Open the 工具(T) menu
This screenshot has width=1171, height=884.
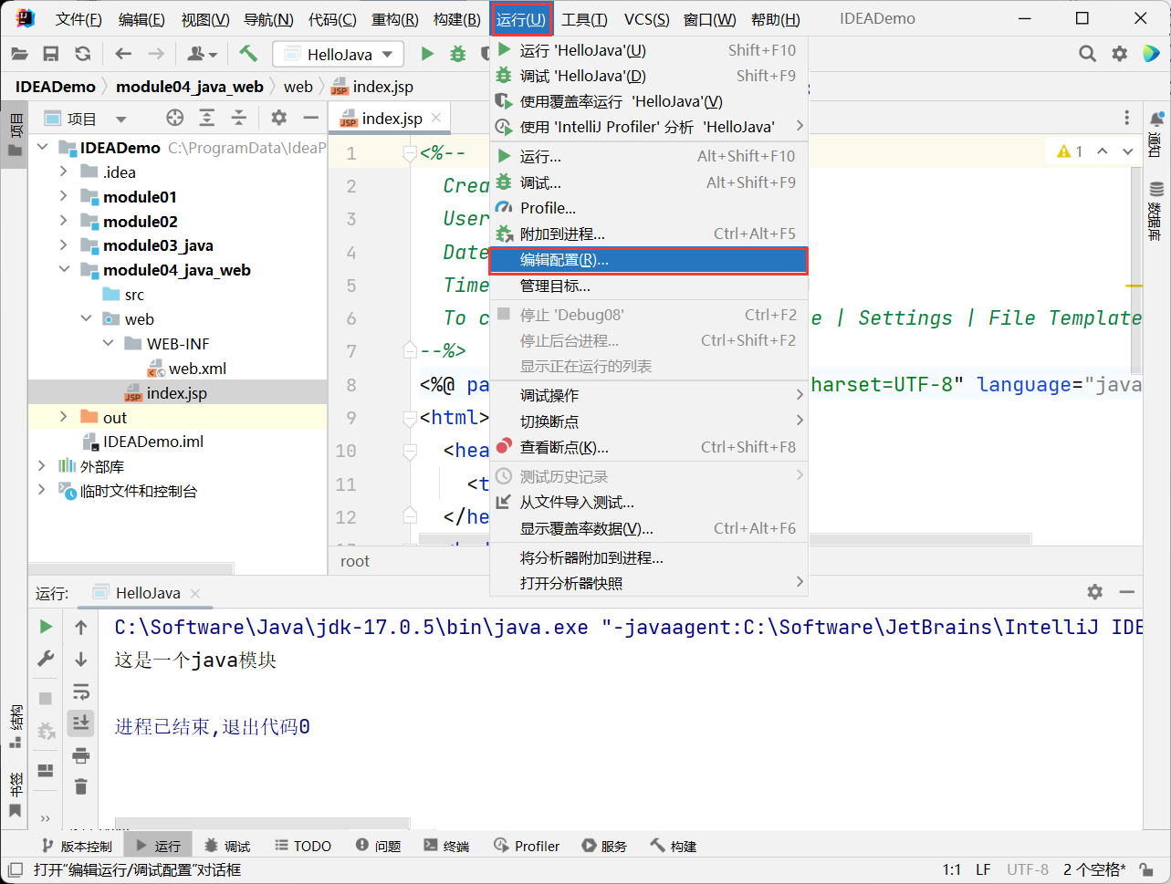[584, 18]
